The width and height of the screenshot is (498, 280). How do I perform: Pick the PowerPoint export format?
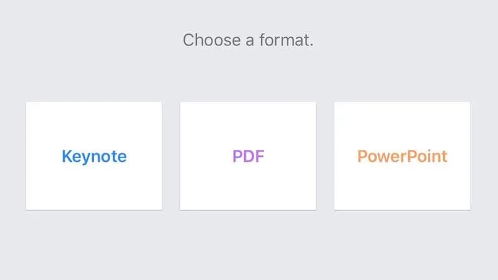click(402, 156)
